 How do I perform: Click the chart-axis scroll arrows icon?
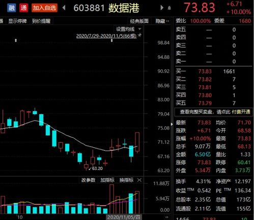(x=167, y=217)
